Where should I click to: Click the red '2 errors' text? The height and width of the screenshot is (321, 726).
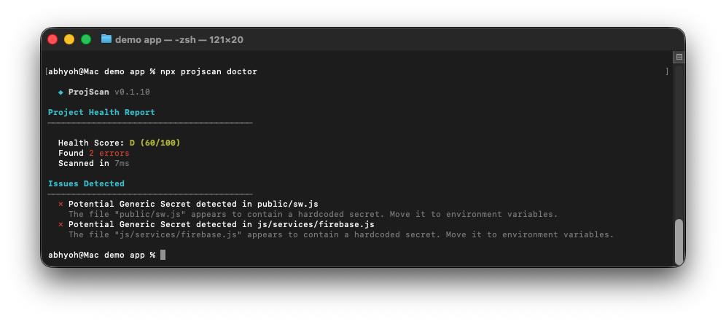point(109,153)
